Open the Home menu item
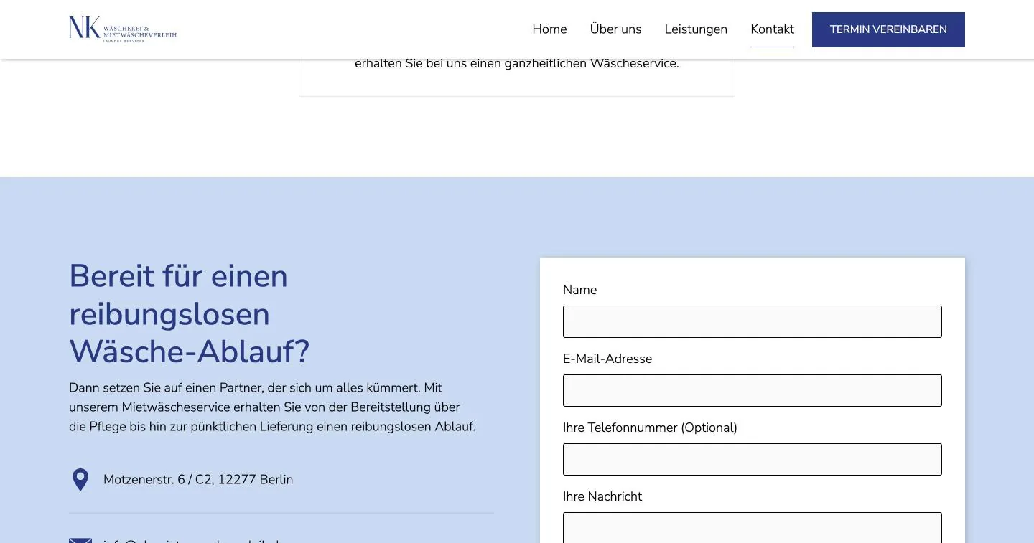Viewport: 1034px width, 543px height. tap(549, 29)
